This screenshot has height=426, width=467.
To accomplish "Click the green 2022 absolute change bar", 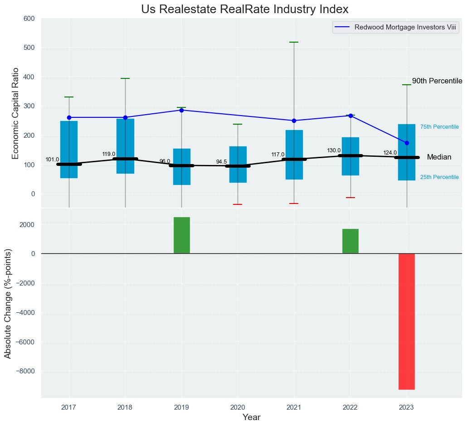I will coord(350,241).
